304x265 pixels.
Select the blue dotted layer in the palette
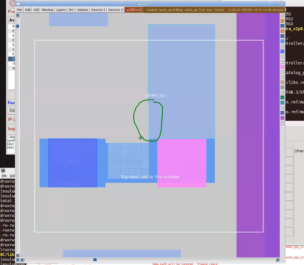click(283, 52)
